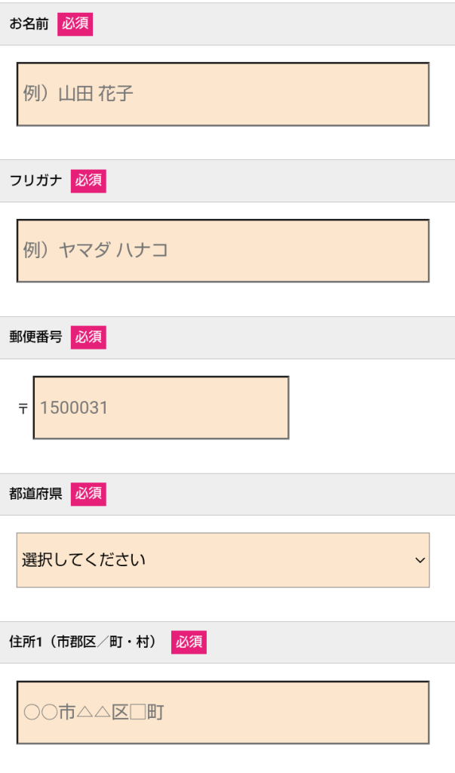Click the 必須 badge next to 都道府県
This screenshot has height=773, width=455.
88,494
